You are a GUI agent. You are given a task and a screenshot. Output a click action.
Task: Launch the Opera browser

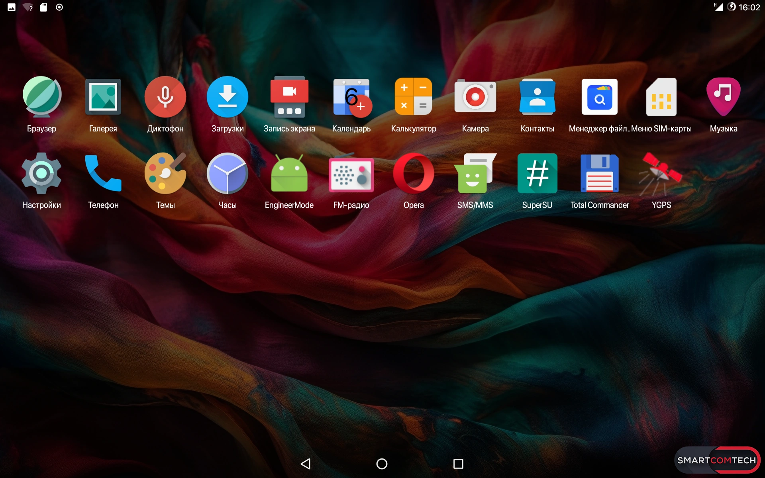414,174
